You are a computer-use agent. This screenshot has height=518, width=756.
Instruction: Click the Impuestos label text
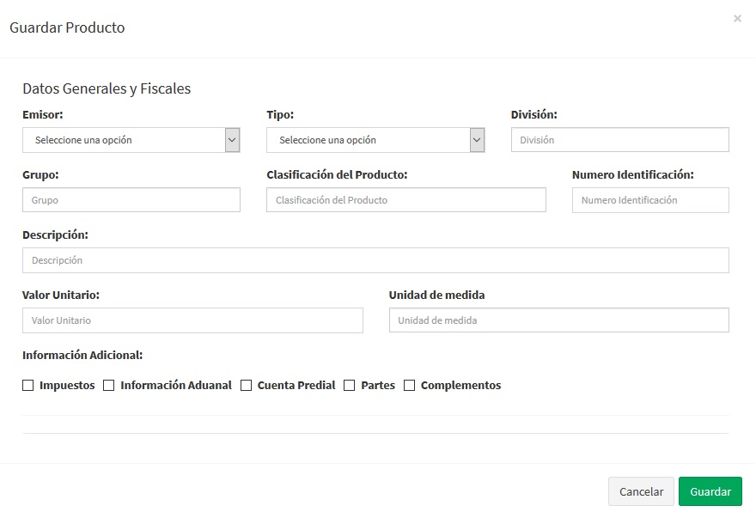tap(67, 386)
